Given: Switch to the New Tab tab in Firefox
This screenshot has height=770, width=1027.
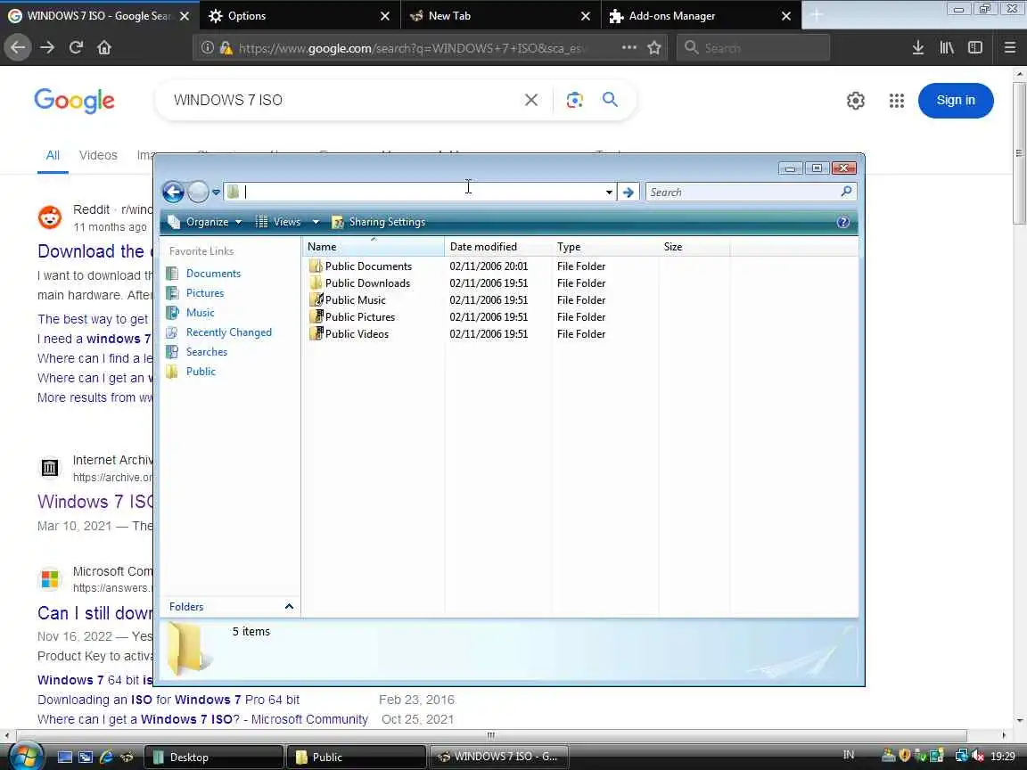Looking at the screenshot, I should pos(500,16).
